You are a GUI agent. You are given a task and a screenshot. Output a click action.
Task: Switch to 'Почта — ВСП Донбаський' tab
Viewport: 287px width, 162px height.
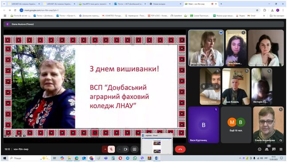pyautogui.click(x=130, y=4)
